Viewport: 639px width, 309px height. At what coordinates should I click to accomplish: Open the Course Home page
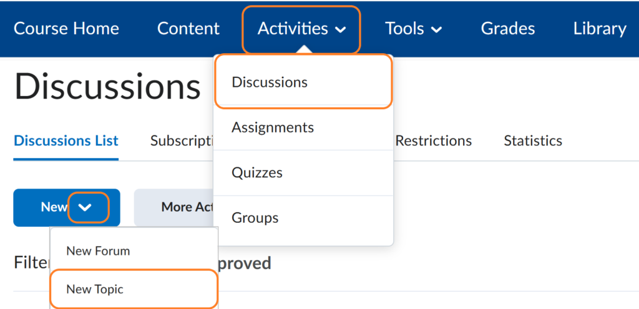tap(66, 29)
